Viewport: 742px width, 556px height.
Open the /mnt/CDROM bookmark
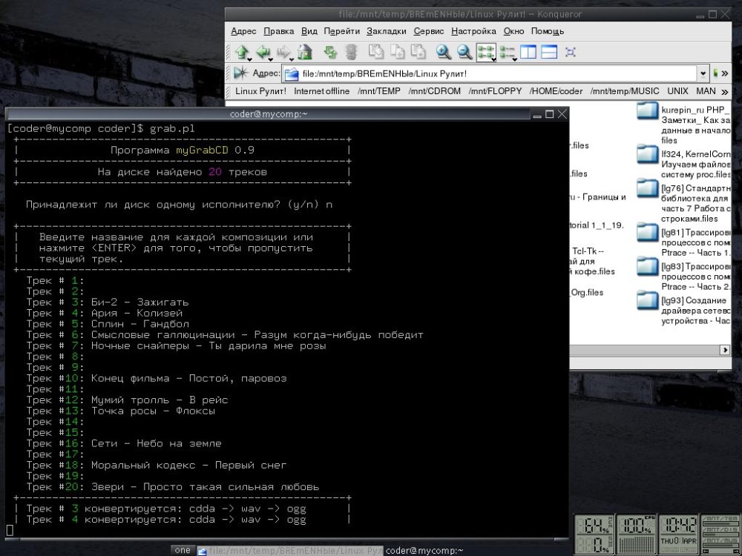tap(434, 91)
